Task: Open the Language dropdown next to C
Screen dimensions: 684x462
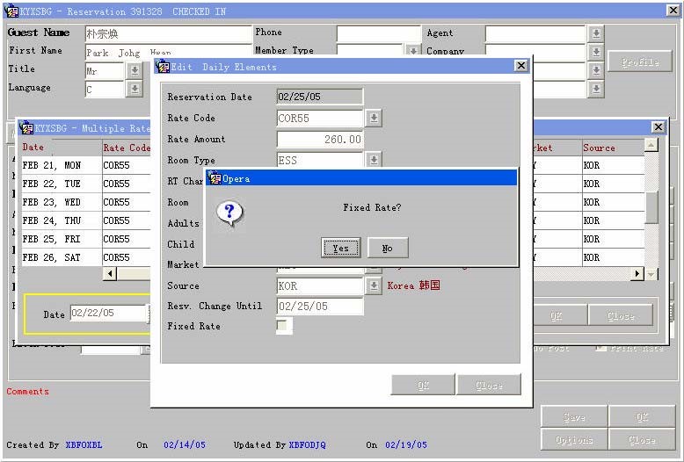Action: coord(135,89)
